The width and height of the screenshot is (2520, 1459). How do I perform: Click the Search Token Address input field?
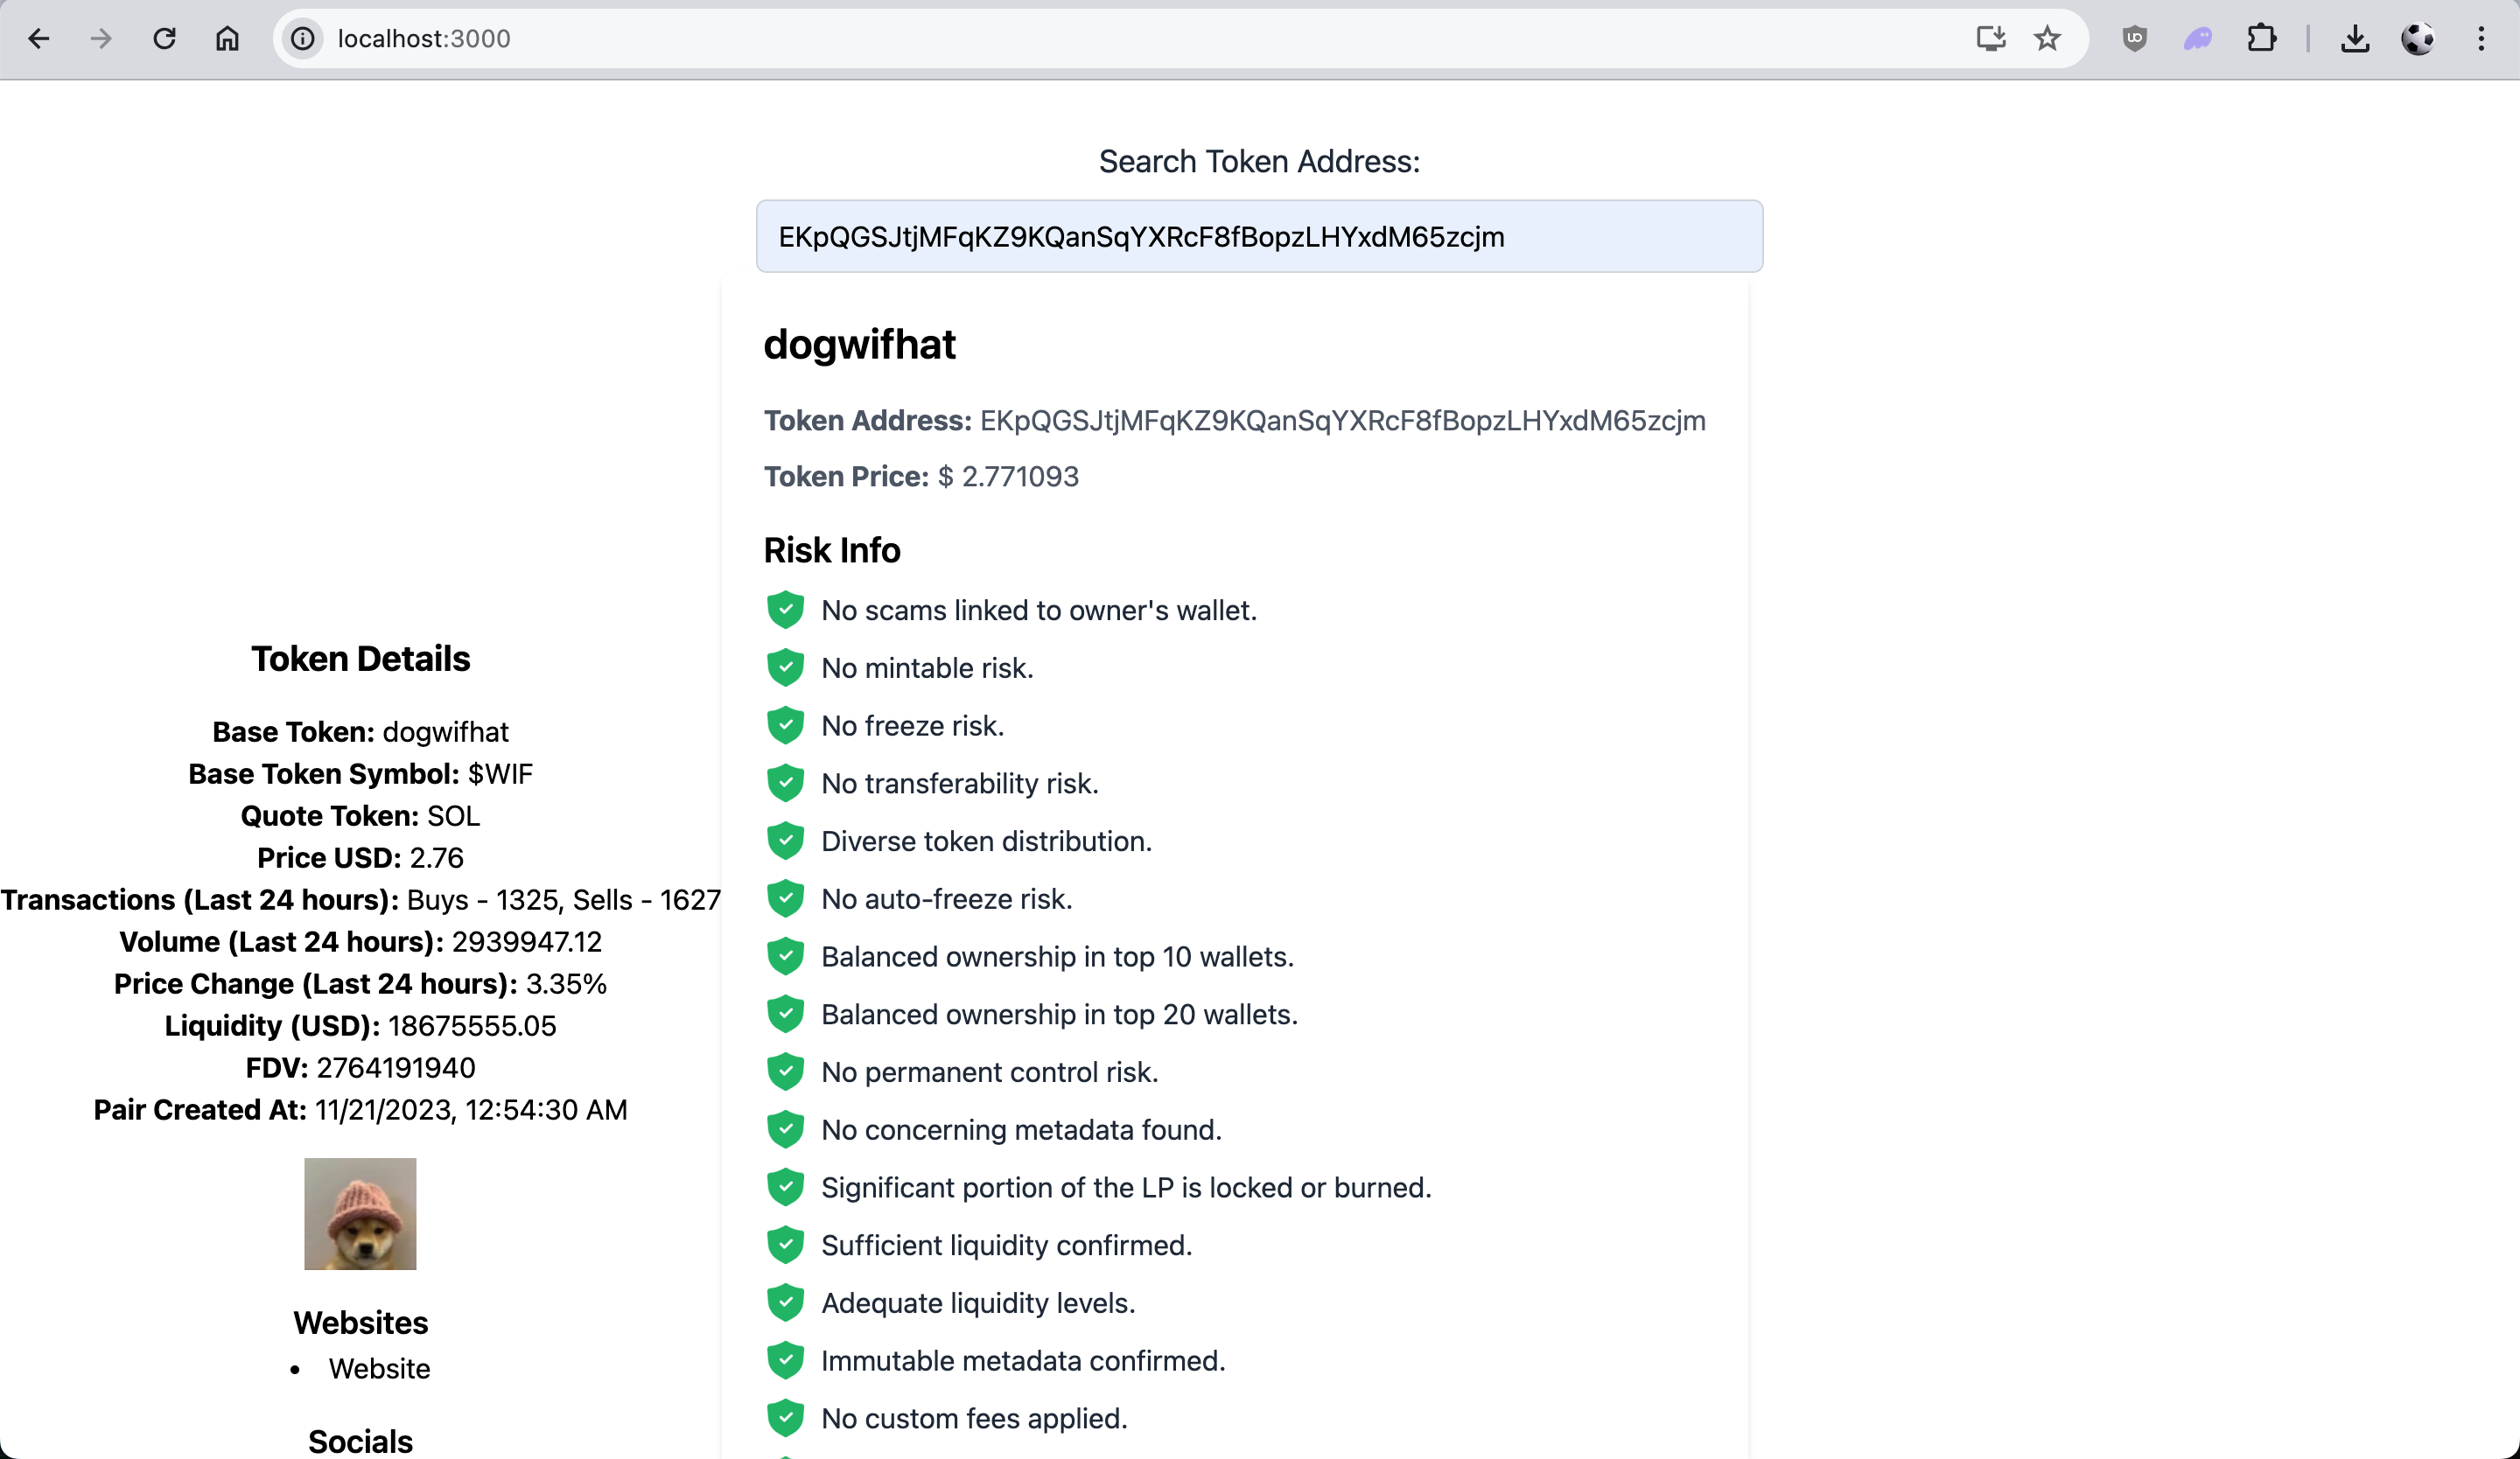click(x=1259, y=237)
